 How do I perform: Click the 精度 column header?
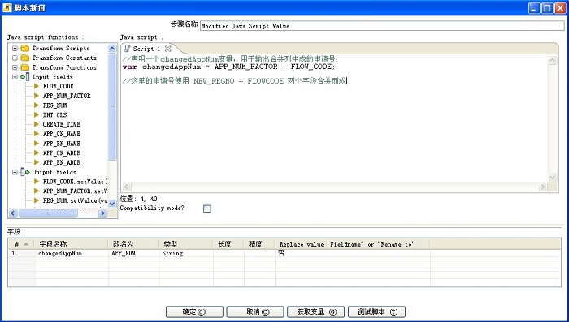coord(259,244)
